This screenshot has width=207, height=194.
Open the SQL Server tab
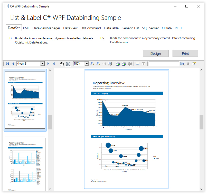pos(150,28)
